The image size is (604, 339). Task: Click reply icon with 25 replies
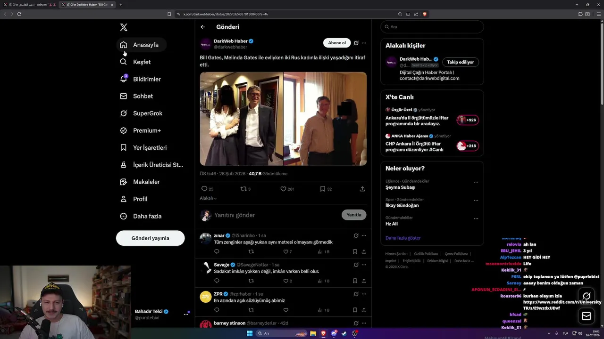(207, 189)
